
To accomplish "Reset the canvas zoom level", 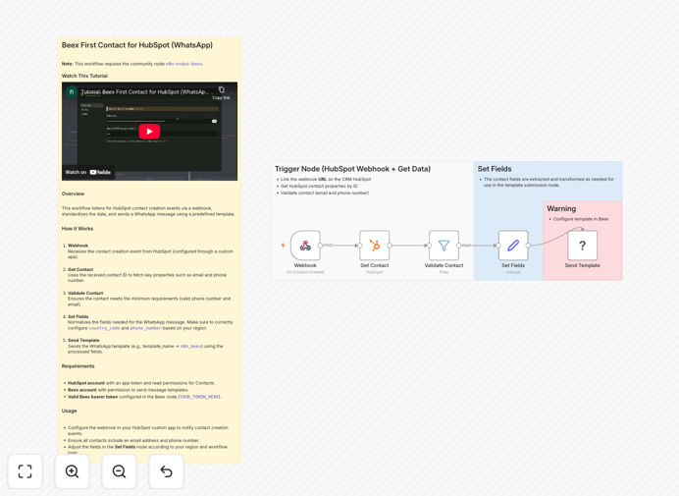I will (166, 471).
